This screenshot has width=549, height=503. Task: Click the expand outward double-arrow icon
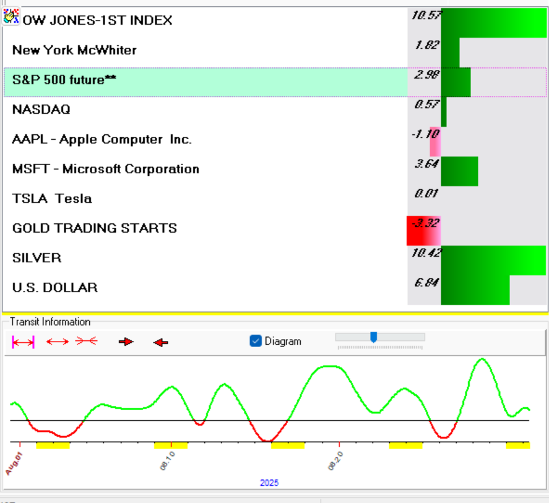click(x=58, y=342)
